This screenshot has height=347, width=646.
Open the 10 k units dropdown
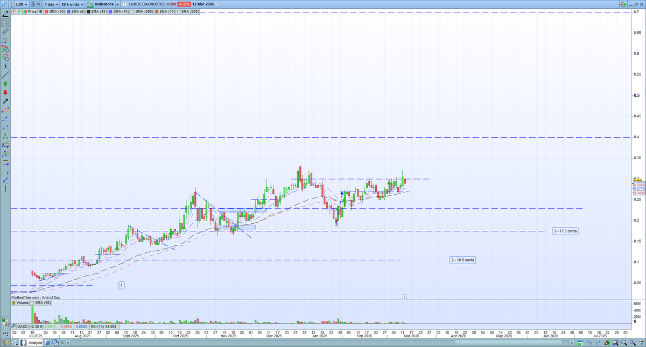(72, 4)
